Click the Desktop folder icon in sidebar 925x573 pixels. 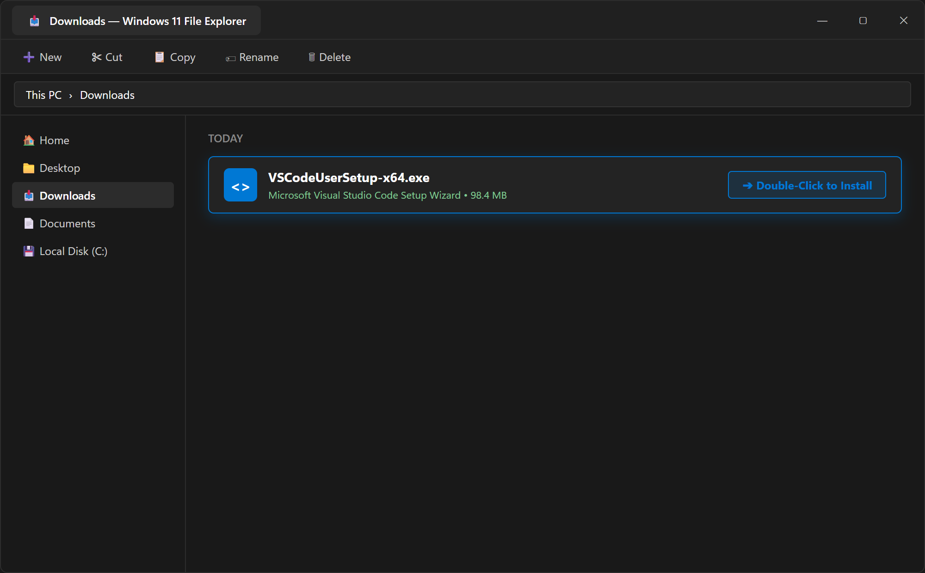pos(29,168)
